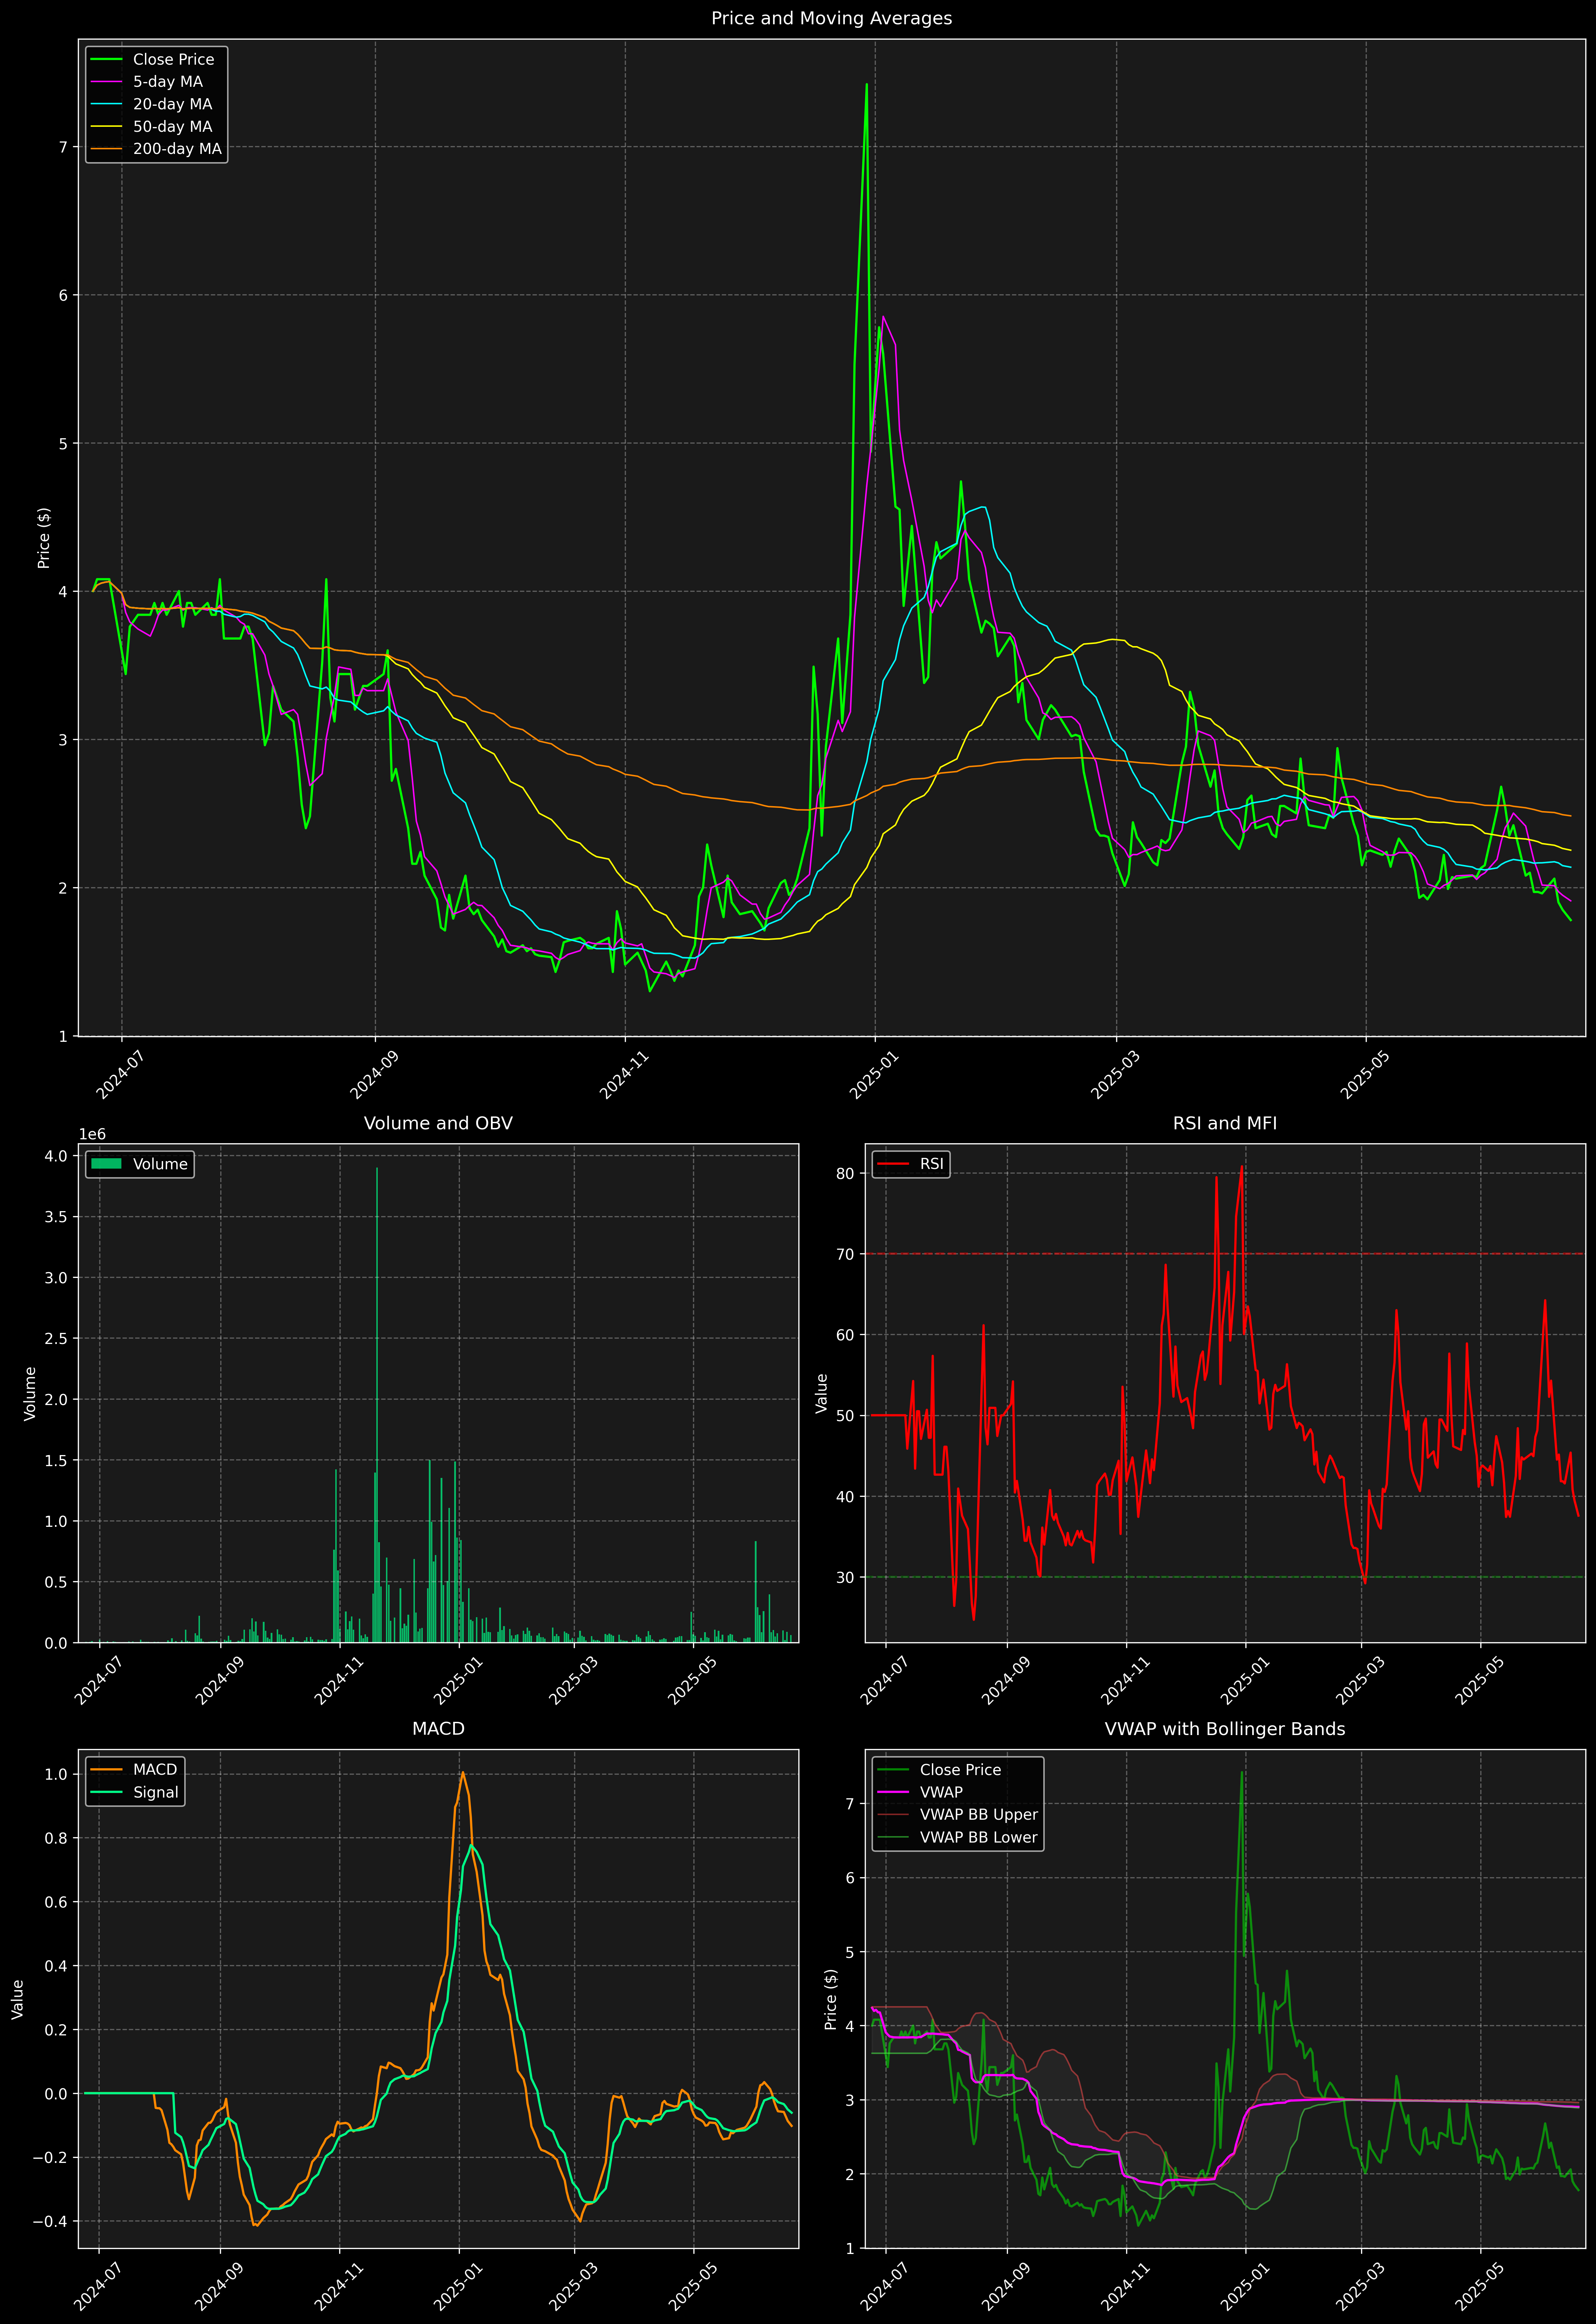This screenshot has height=2324, width=1596.
Task: Click the yellow line sample beside '50-day MA'
Action: pos(106,127)
